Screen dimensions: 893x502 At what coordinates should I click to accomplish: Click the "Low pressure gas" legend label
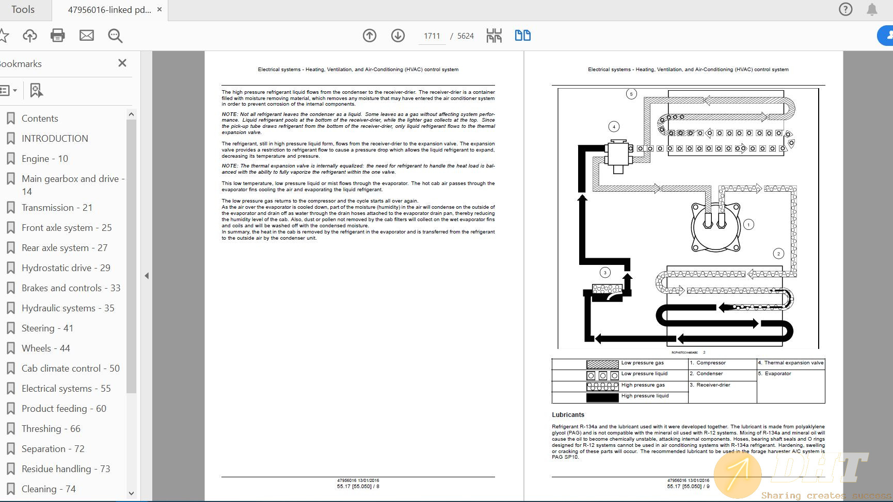pyautogui.click(x=642, y=363)
